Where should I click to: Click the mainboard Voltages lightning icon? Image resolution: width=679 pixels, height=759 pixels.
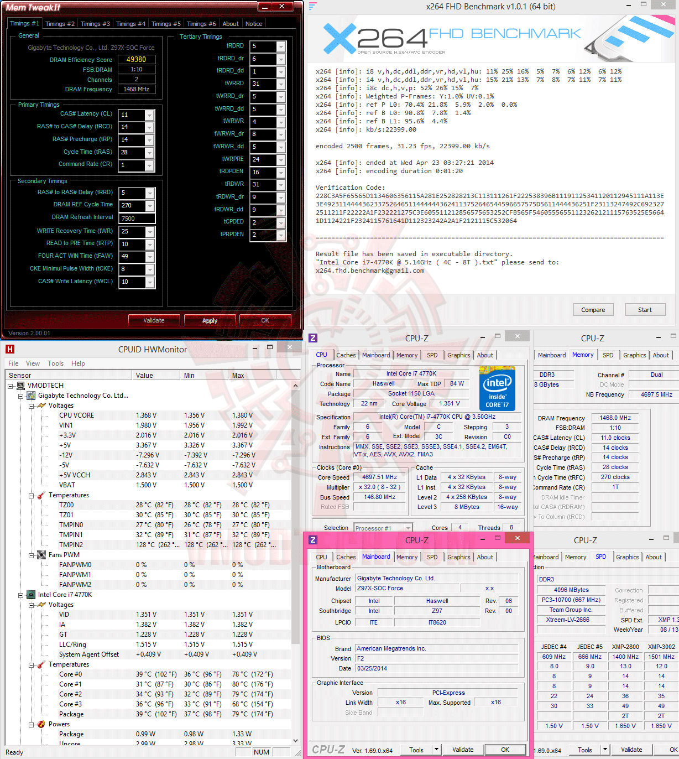point(41,406)
